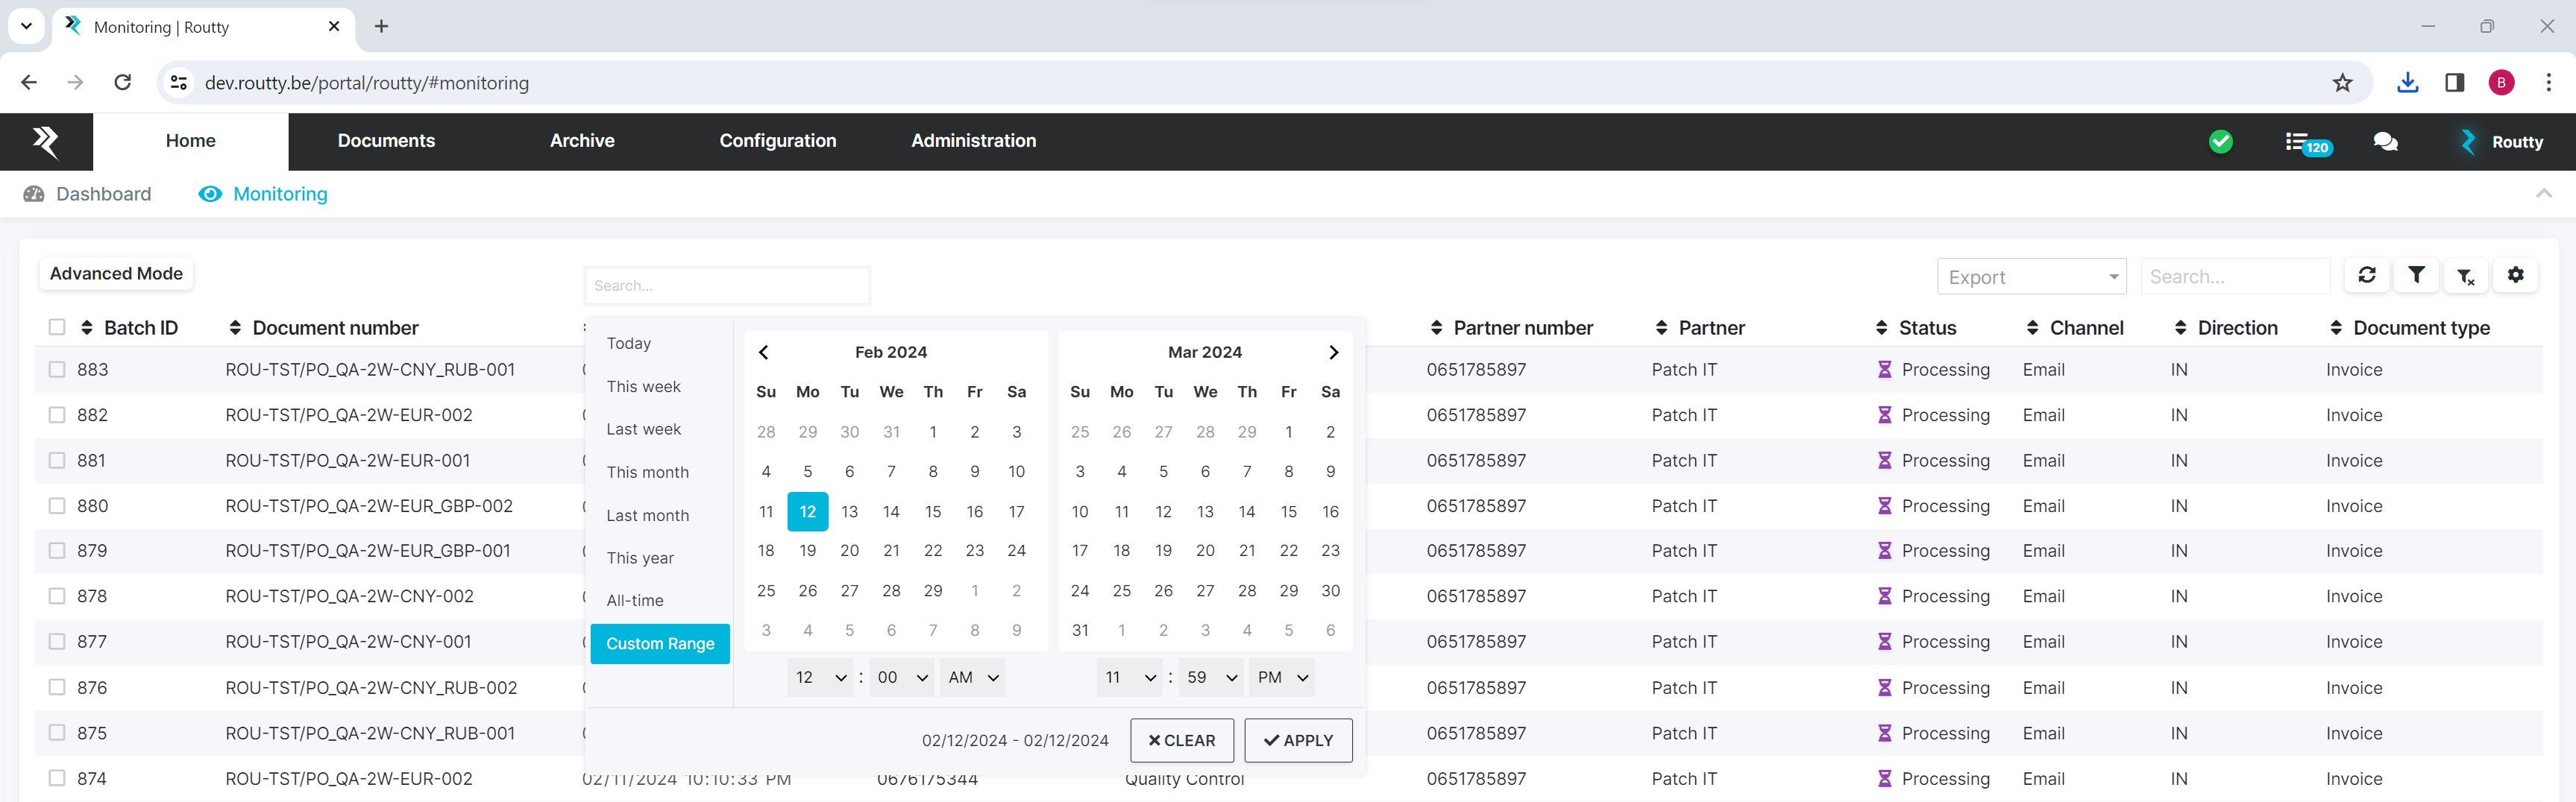Open the end time minutes dropdown
The height and width of the screenshot is (802, 2576).
tap(1211, 678)
